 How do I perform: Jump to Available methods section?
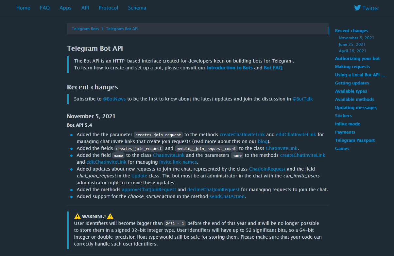click(x=355, y=99)
